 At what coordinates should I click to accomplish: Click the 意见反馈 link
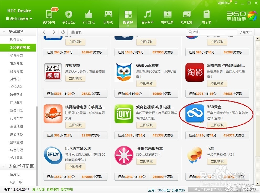[38, 190]
